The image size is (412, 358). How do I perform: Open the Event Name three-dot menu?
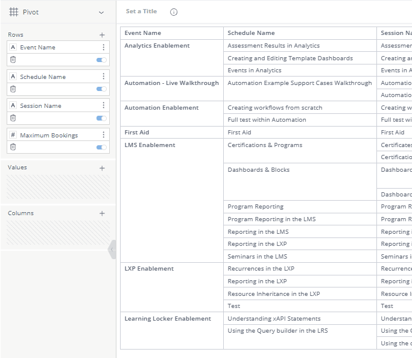(x=103, y=47)
